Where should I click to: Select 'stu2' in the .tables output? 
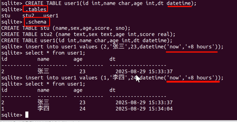[28, 16]
